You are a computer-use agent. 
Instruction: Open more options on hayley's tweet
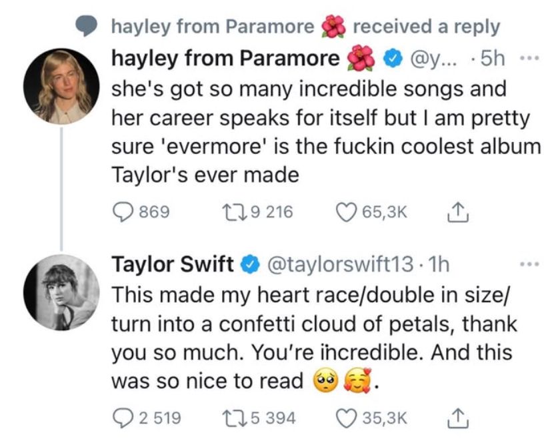pyautogui.click(x=529, y=57)
